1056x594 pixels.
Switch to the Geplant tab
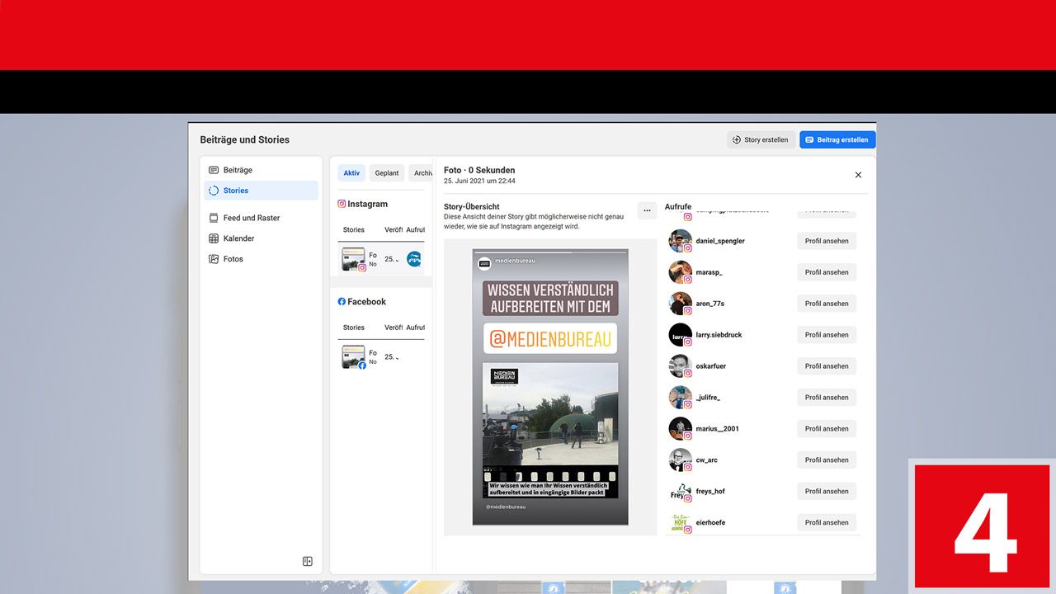tap(386, 173)
